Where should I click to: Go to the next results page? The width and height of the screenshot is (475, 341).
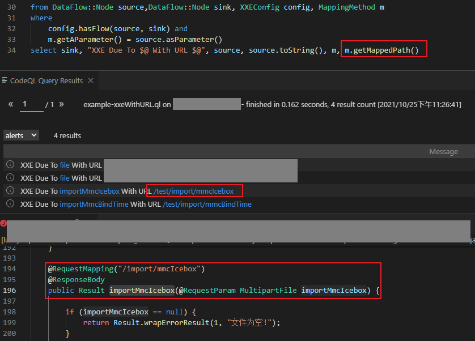click(61, 104)
